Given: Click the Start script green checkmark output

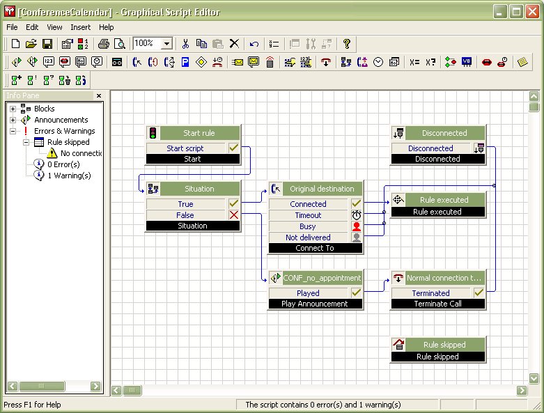Looking at the screenshot, I should tap(233, 148).
